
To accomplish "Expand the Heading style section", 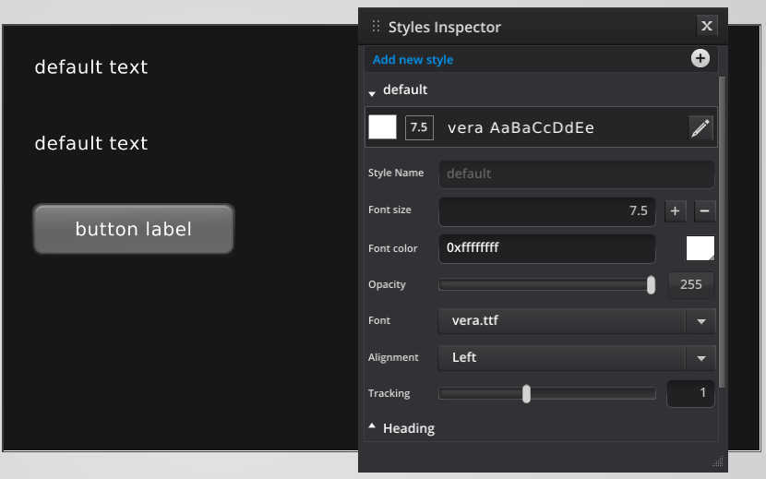I will [x=372, y=426].
